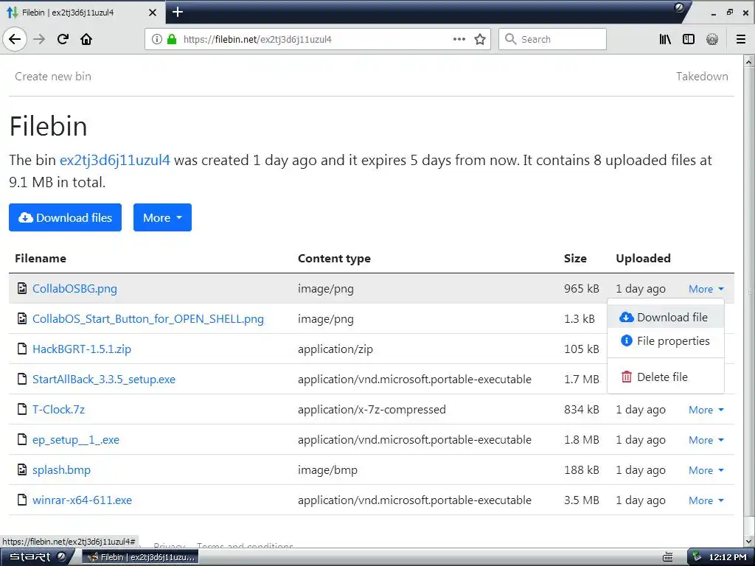
Task: Click the 12:12 PM clock
Action: [727, 557]
